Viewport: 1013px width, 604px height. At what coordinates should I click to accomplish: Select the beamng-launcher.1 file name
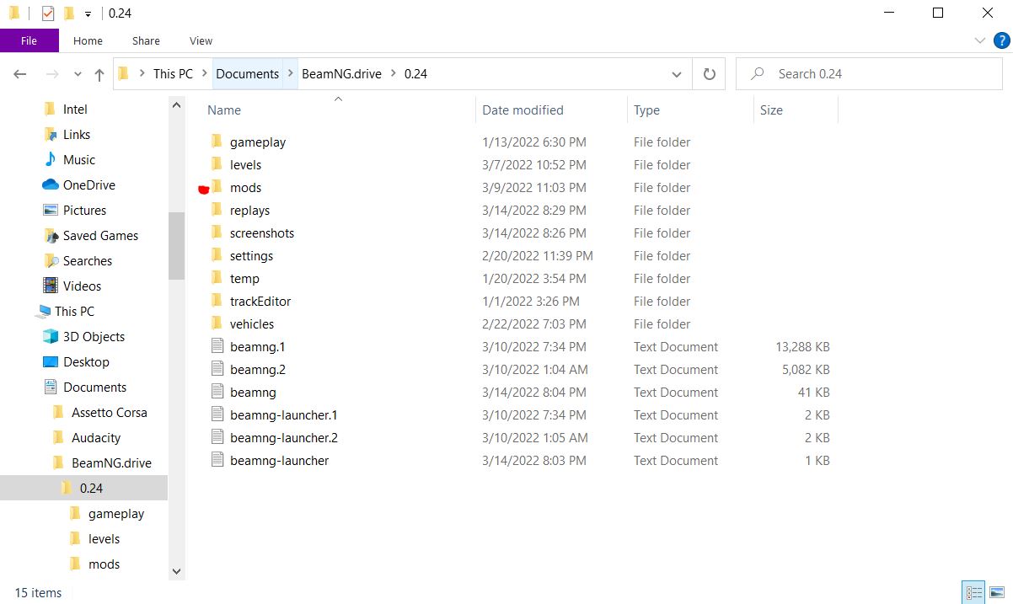[283, 415]
